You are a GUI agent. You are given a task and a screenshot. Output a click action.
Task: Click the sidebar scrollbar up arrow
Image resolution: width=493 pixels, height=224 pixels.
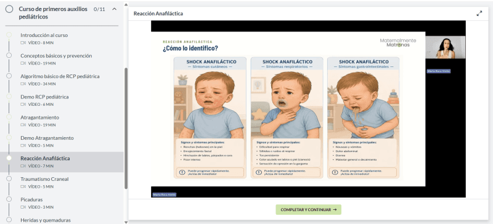point(126,4)
